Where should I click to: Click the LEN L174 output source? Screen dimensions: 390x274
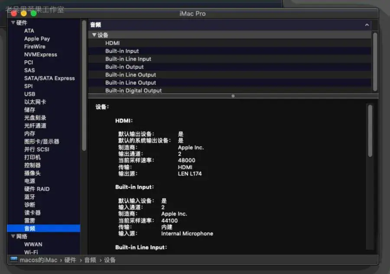(x=190, y=174)
